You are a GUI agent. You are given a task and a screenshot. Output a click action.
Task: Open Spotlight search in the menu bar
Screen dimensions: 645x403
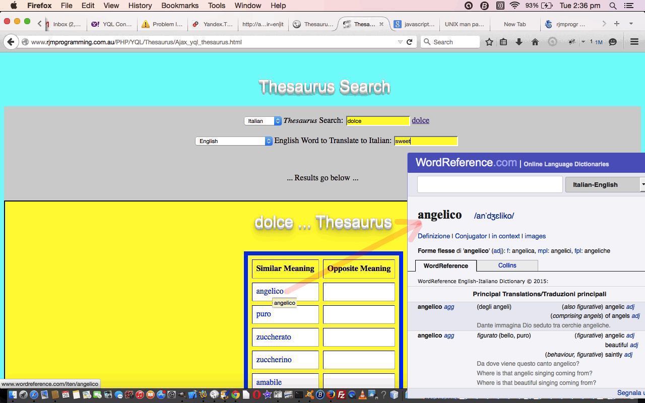[x=613, y=6]
